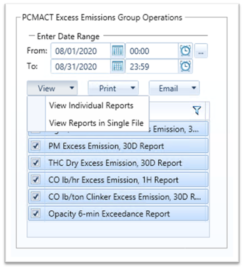Uncheck CO lb/ton Clinker Excess Emission checkbox
The image size is (244, 269).
click(x=36, y=196)
